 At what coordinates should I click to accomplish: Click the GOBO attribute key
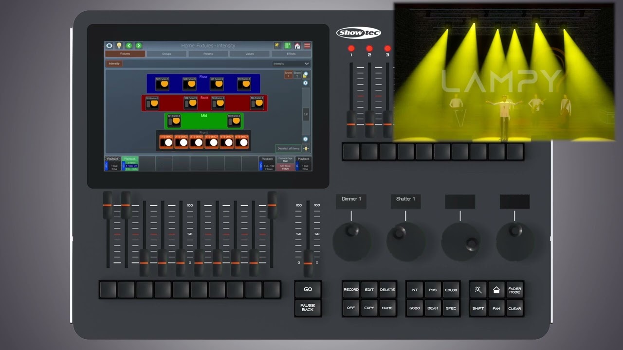coord(415,308)
